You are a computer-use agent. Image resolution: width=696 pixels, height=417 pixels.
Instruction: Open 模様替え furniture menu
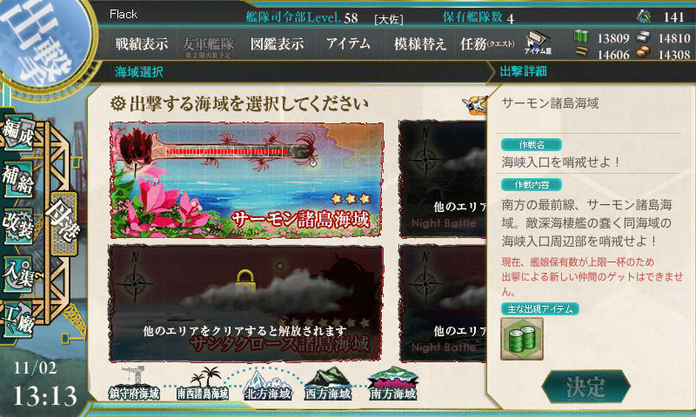pyautogui.click(x=419, y=43)
